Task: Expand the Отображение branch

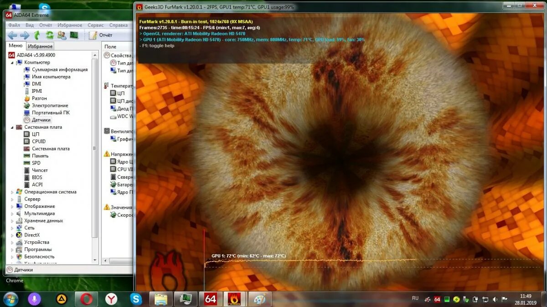Action: [x=12, y=206]
